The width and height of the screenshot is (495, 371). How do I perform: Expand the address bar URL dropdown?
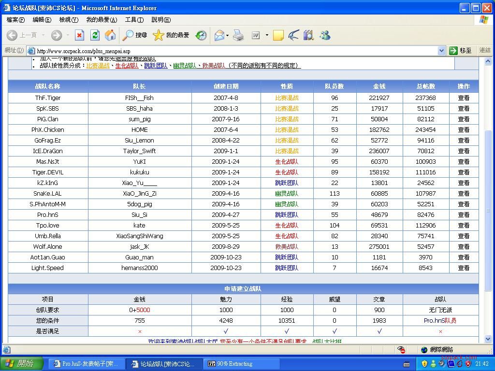point(441,51)
